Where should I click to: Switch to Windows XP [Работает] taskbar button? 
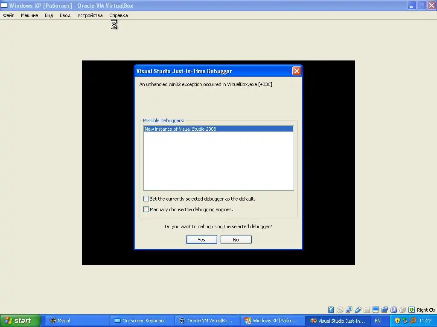[x=273, y=321]
